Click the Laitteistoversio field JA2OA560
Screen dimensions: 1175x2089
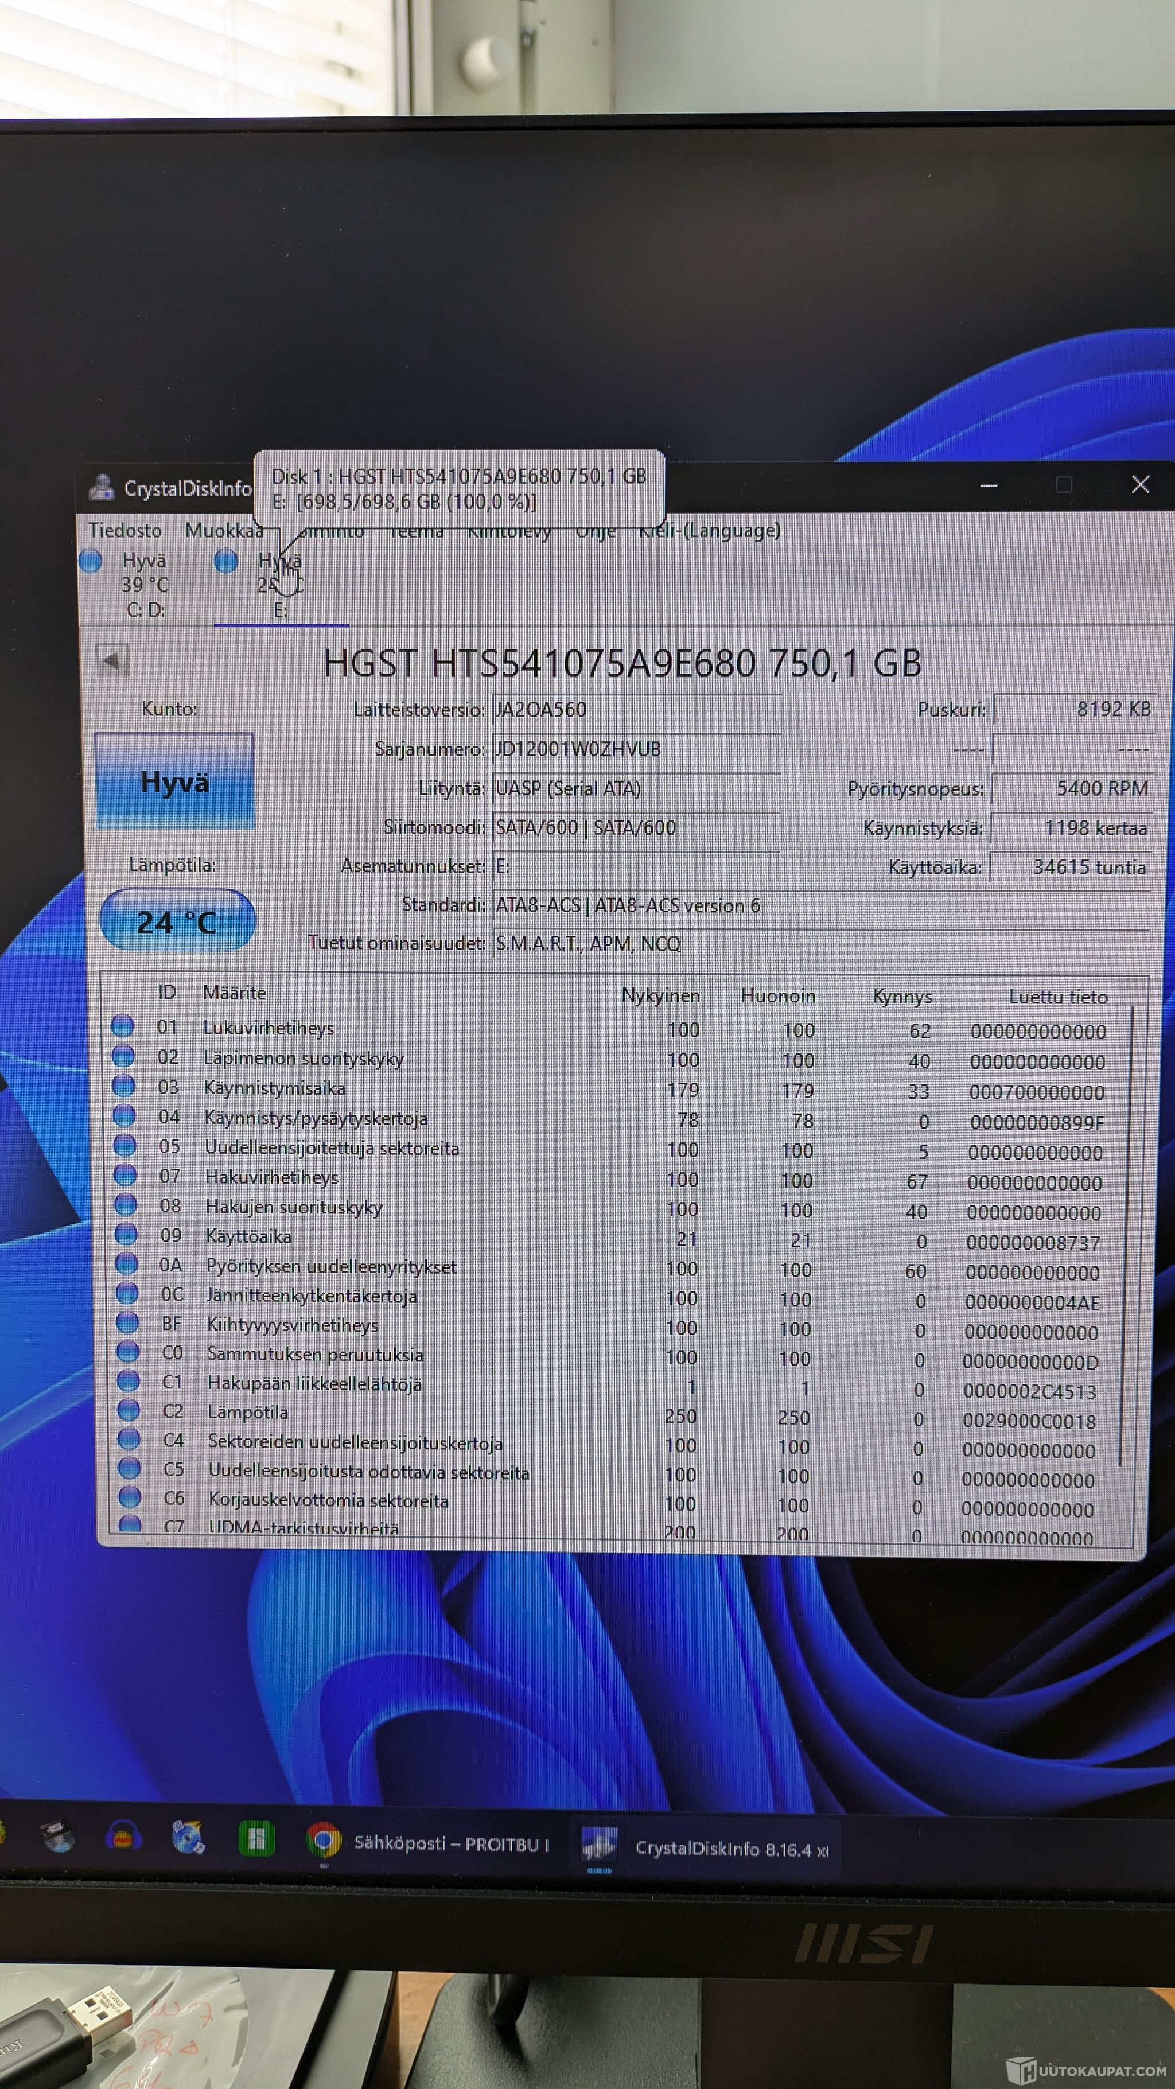[637, 710]
